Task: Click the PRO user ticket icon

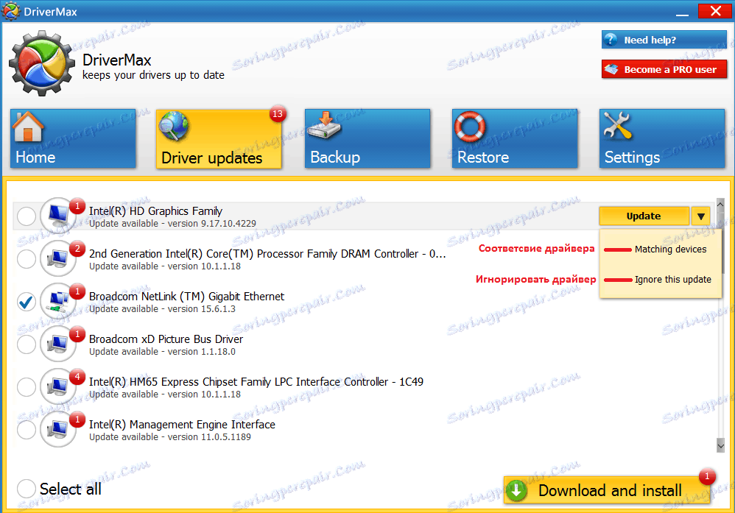Action: (x=611, y=69)
